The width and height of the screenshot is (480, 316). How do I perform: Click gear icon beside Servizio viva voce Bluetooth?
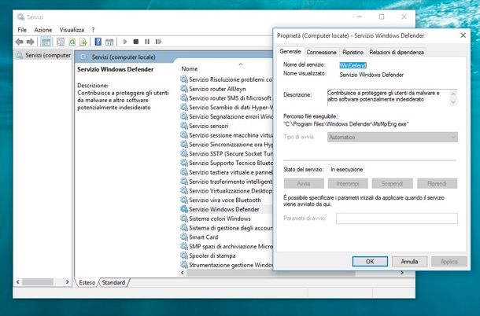pyautogui.click(x=184, y=200)
